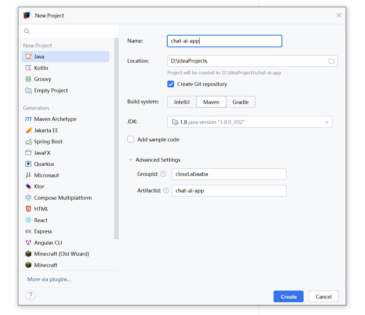Click the GroupId text field
The image size is (365, 315).
pos(229,174)
